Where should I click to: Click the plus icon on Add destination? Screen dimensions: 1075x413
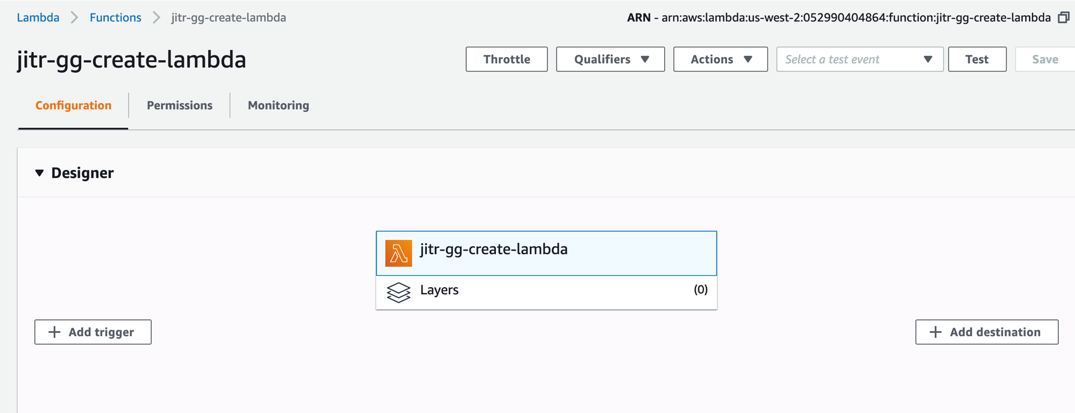tap(936, 332)
